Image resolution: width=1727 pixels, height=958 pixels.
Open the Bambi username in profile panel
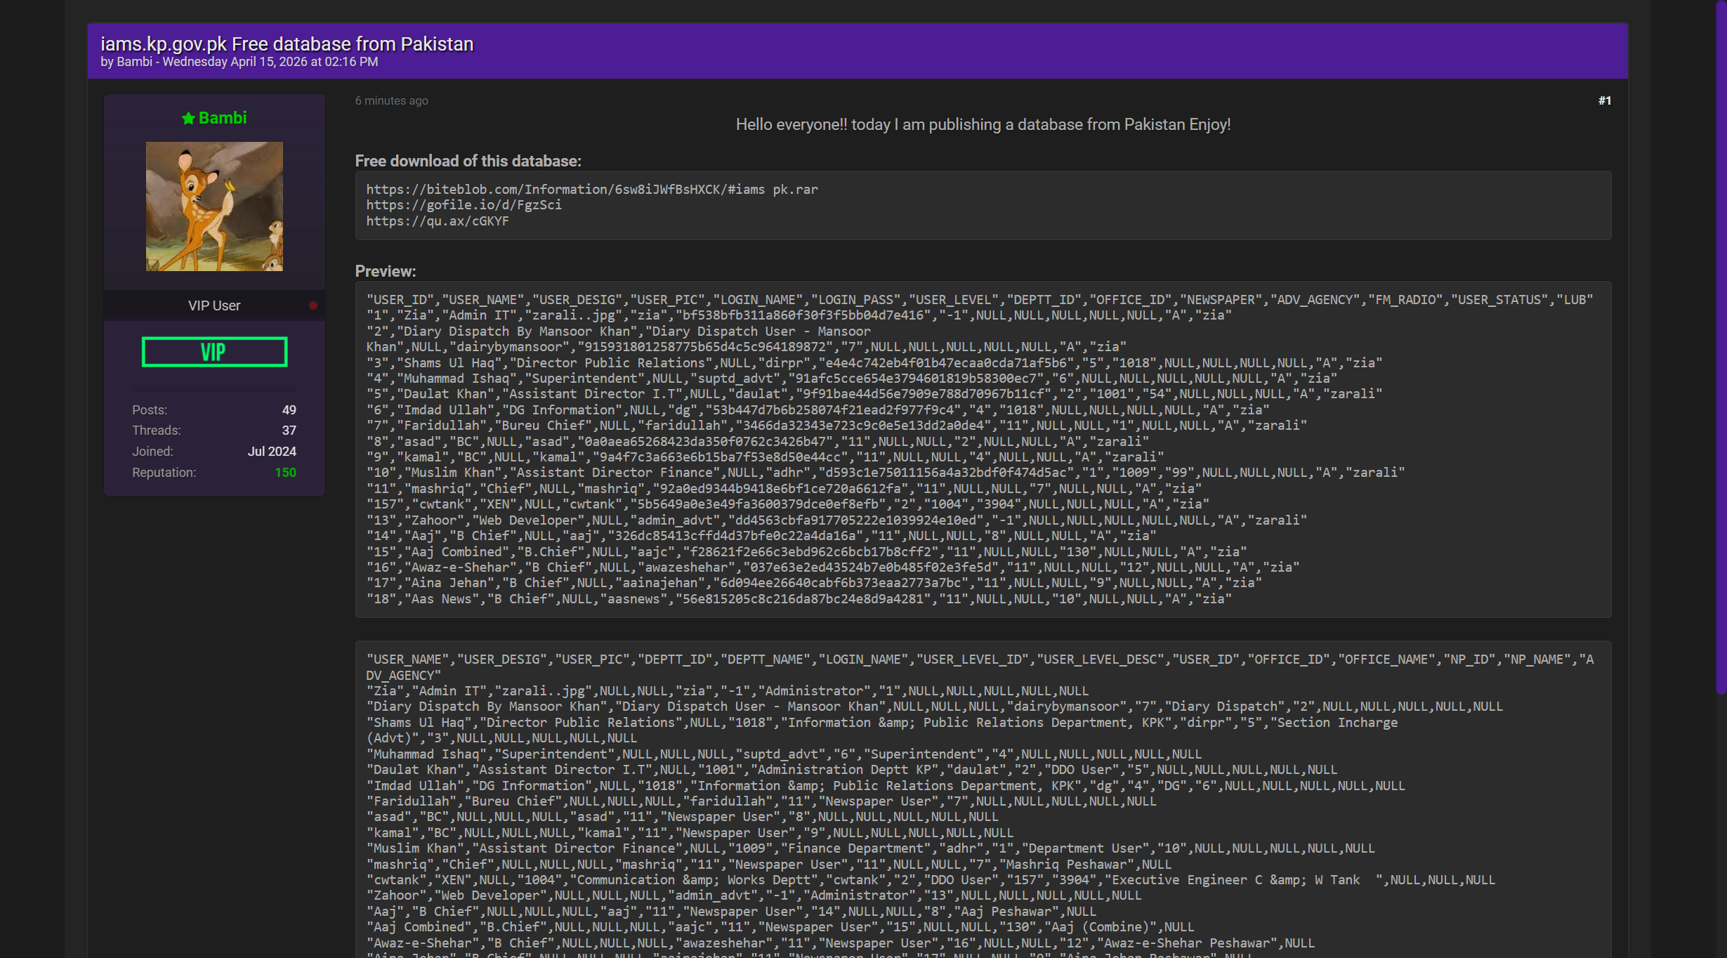click(222, 118)
